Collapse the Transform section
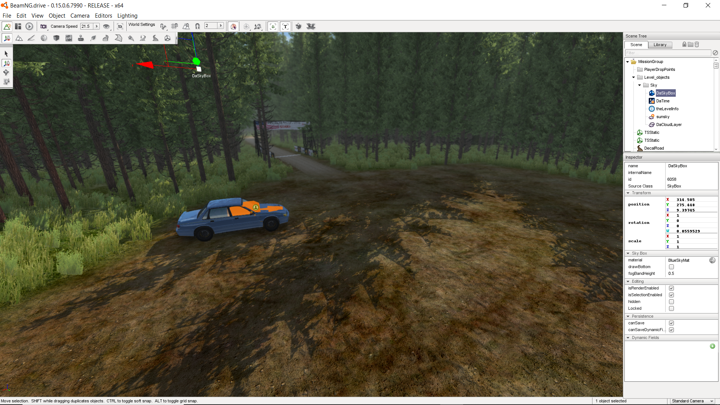The height and width of the screenshot is (405, 720). [628, 193]
